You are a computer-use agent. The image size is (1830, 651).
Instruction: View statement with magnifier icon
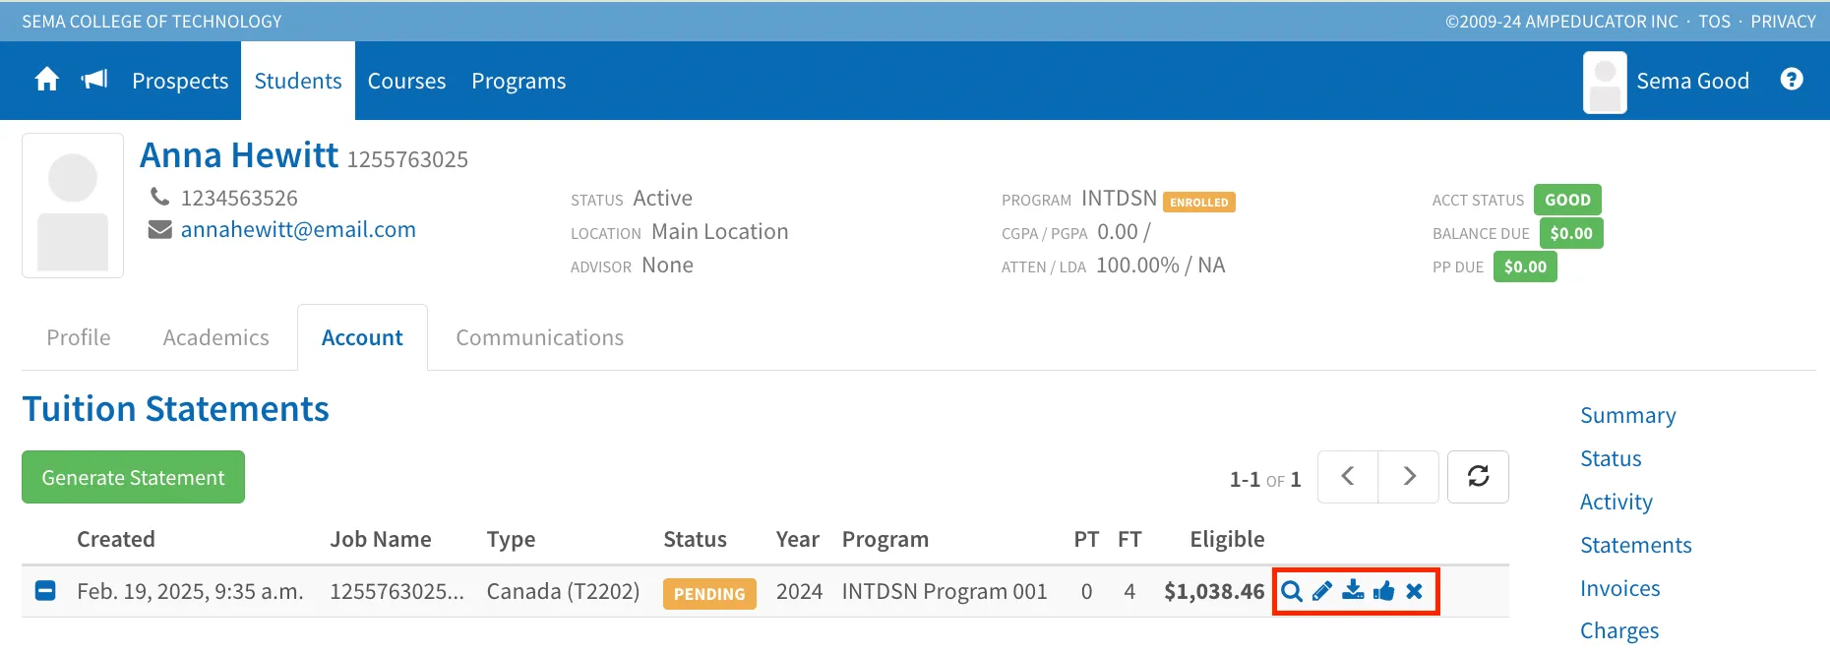point(1292,591)
